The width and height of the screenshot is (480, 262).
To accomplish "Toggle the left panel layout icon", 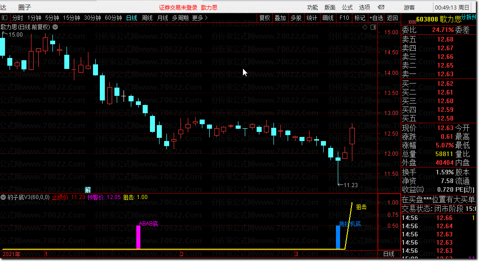I will click(5, 18).
